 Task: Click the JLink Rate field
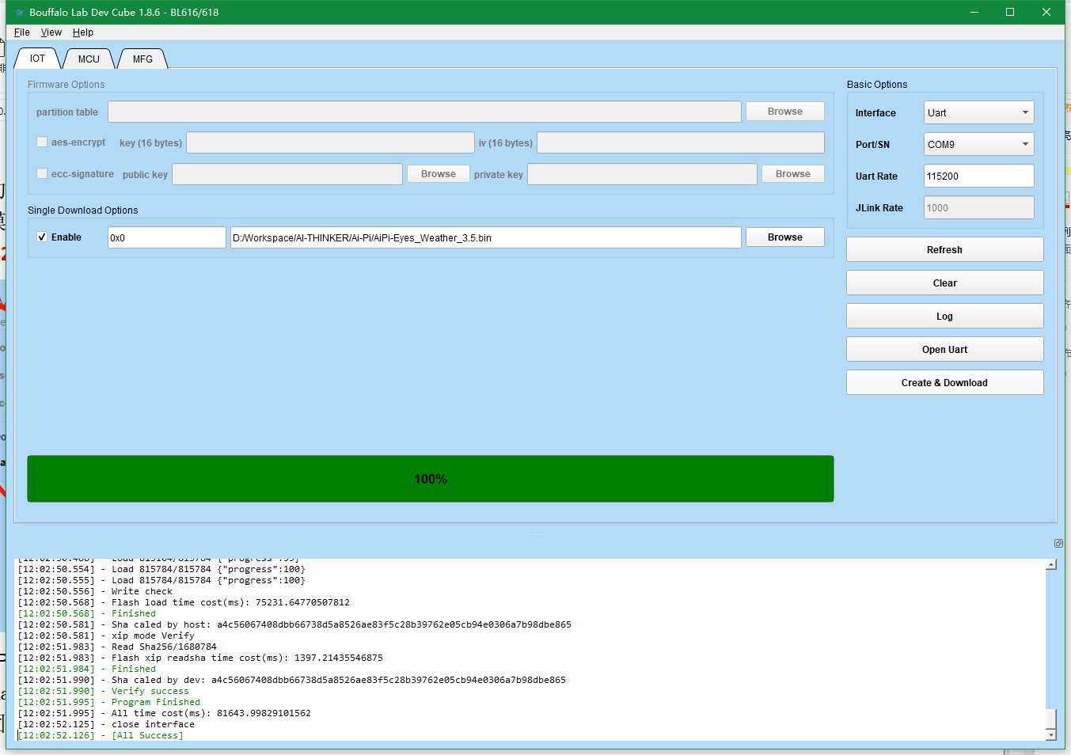979,207
